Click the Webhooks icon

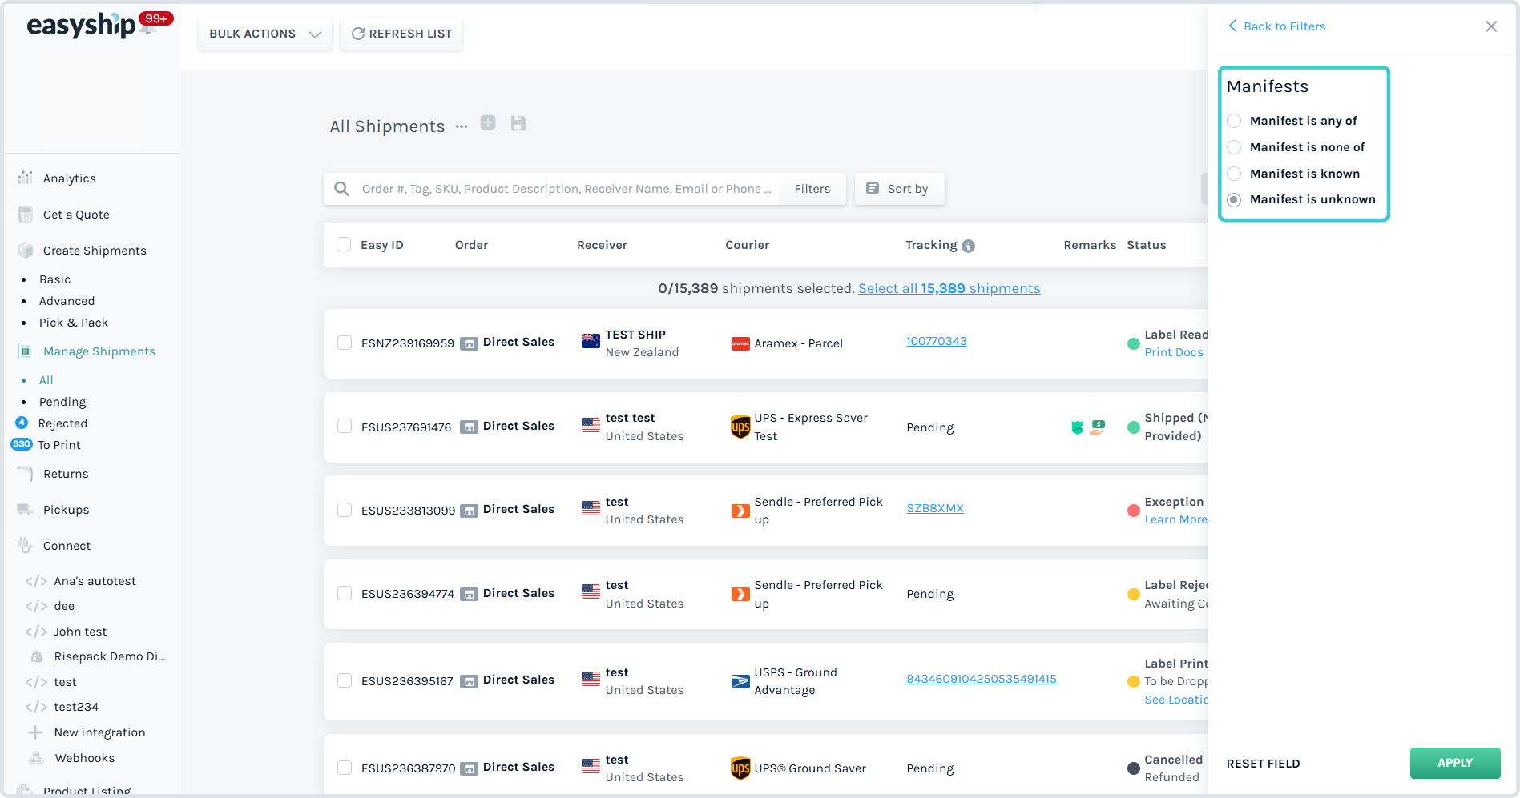coord(36,758)
